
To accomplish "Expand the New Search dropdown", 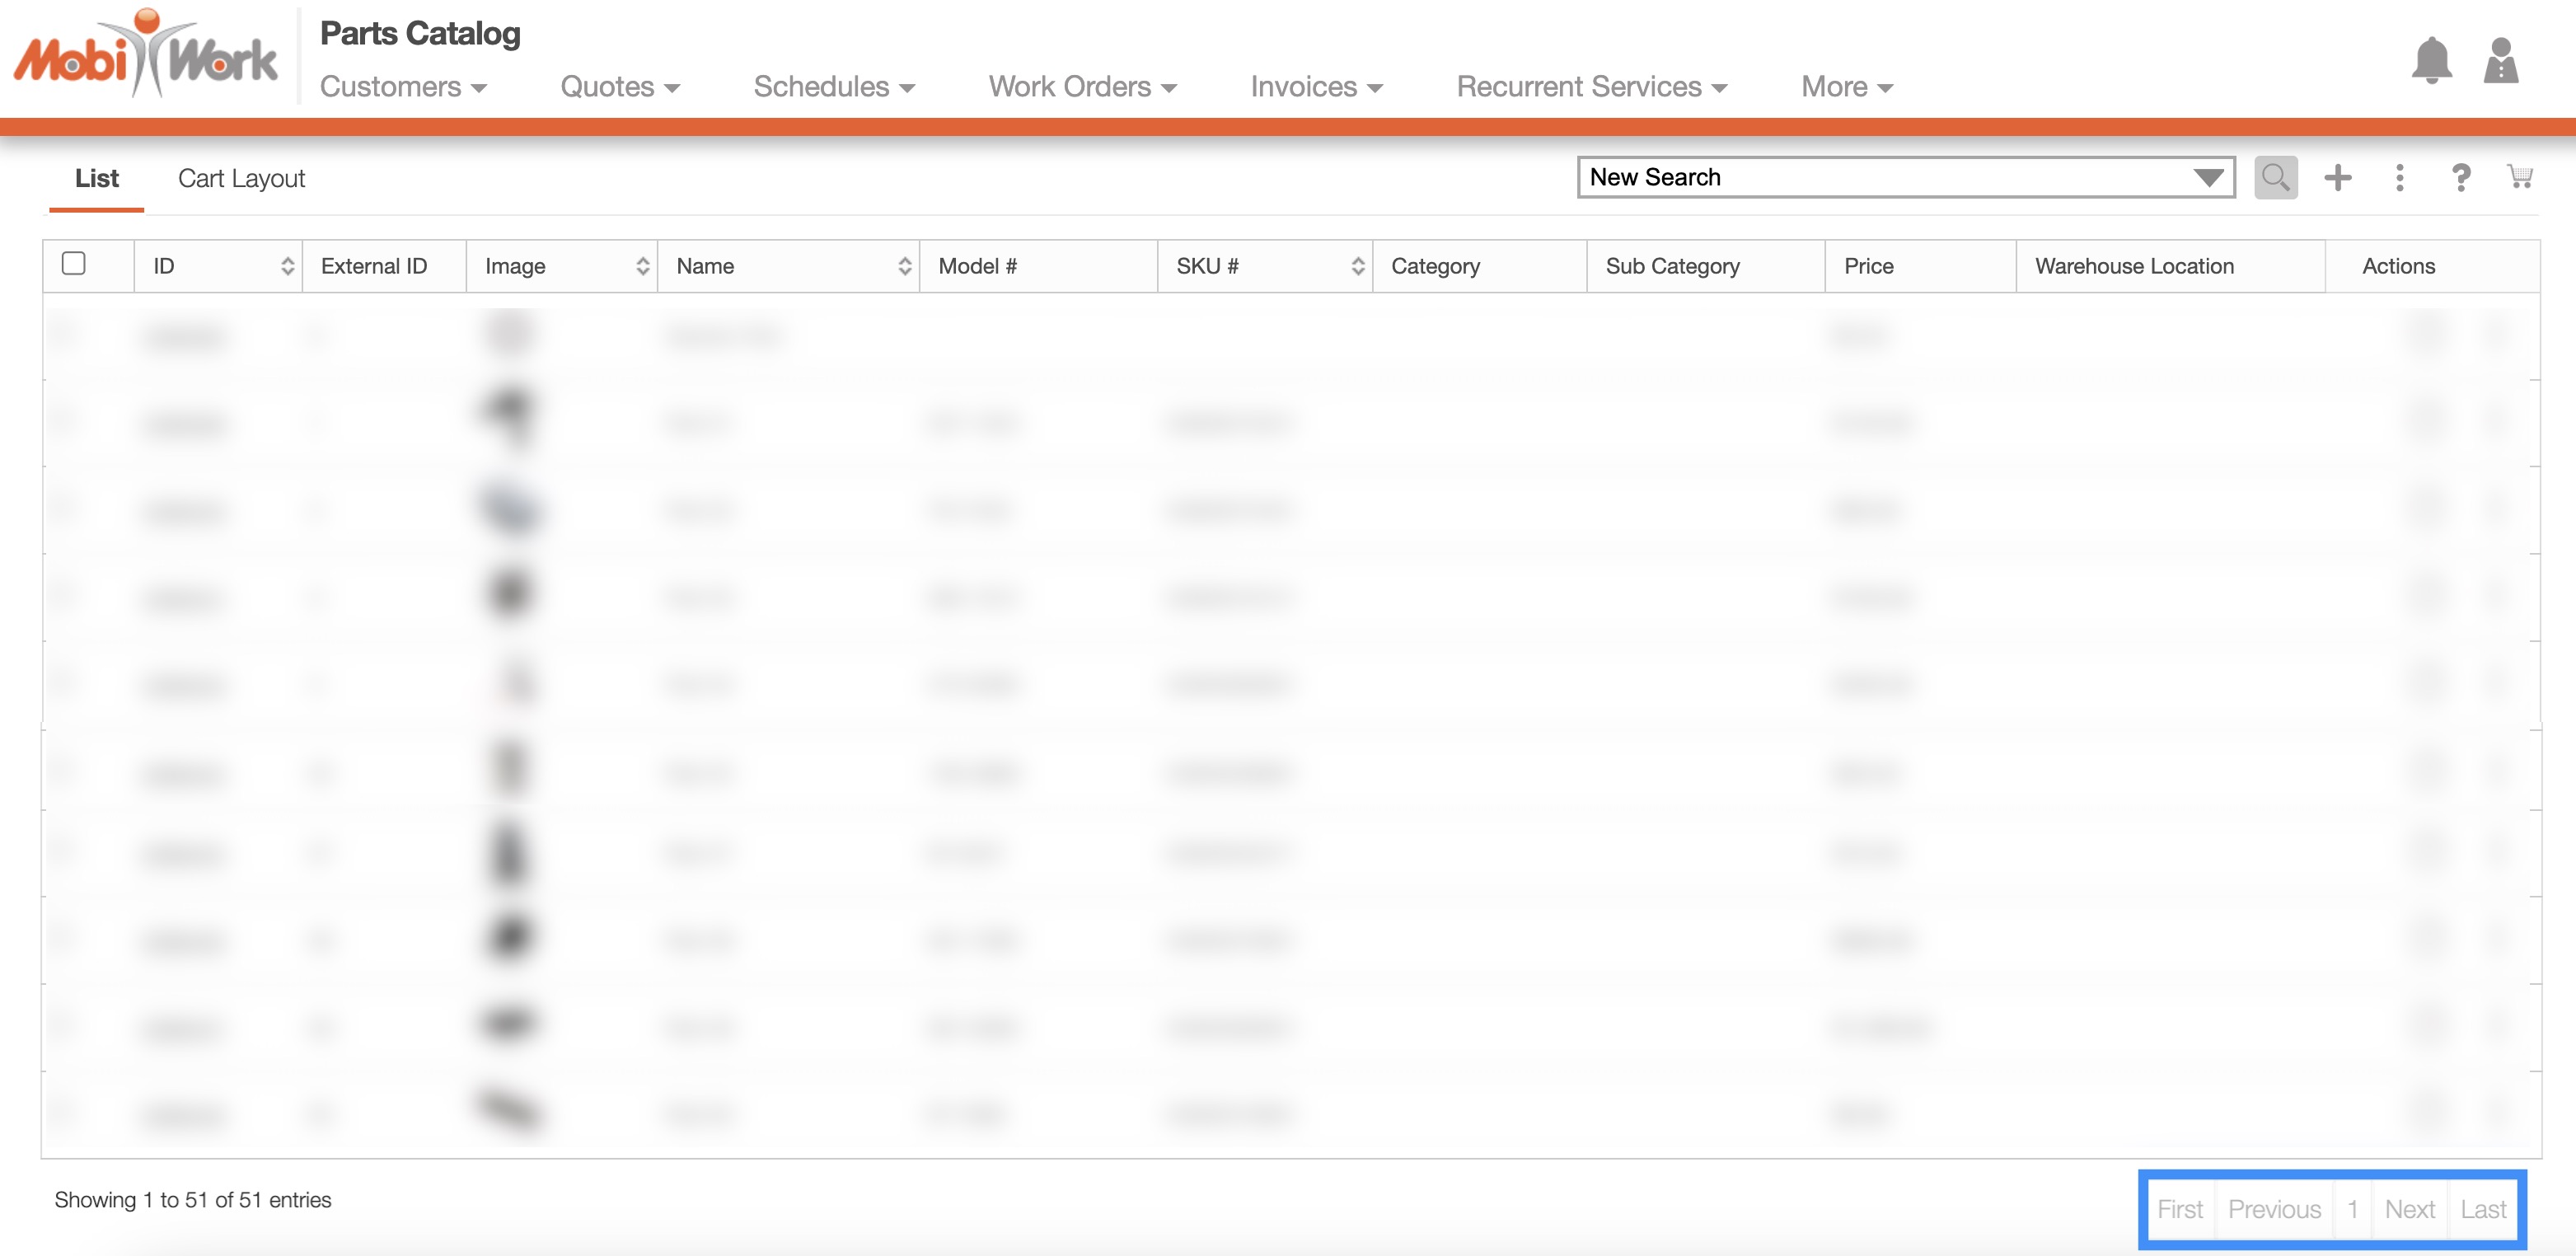I will [x=2208, y=177].
